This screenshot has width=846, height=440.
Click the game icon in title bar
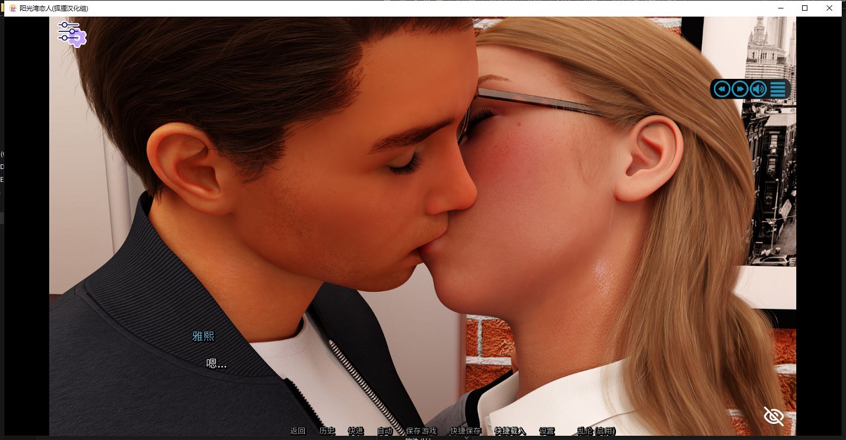(12, 8)
